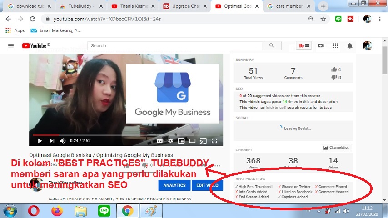The image size is (388, 218).
Task: Open Channelytics in the channel panel
Action: (x=337, y=148)
